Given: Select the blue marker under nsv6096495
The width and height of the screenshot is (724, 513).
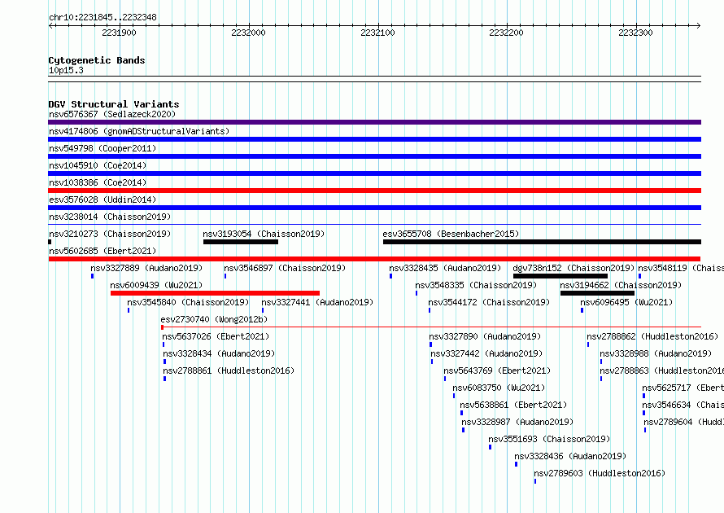Looking at the screenshot, I should pyautogui.click(x=582, y=310).
